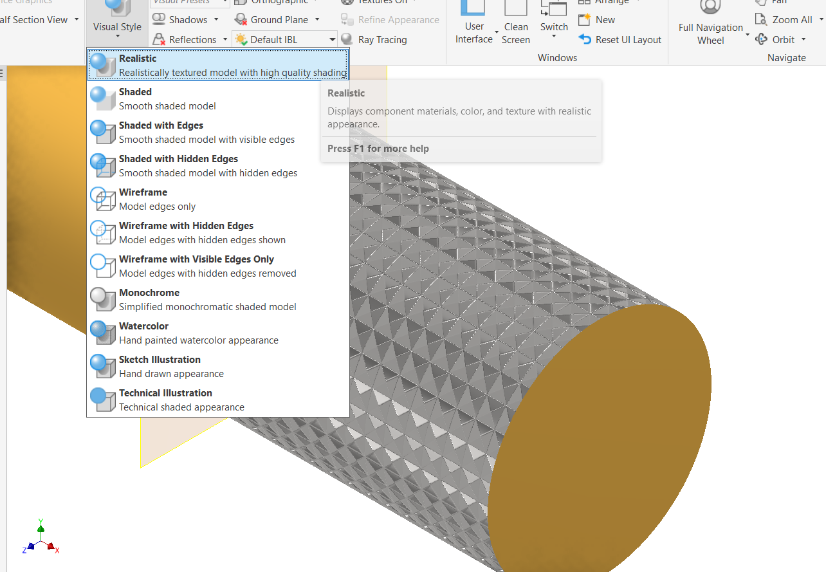Expand the Ground Plane dropdown arrow
The height and width of the screenshot is (572, 826).
point(317,20)
